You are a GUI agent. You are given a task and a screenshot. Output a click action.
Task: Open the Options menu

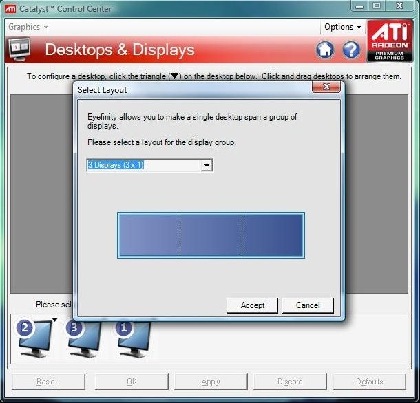[342, 27]
